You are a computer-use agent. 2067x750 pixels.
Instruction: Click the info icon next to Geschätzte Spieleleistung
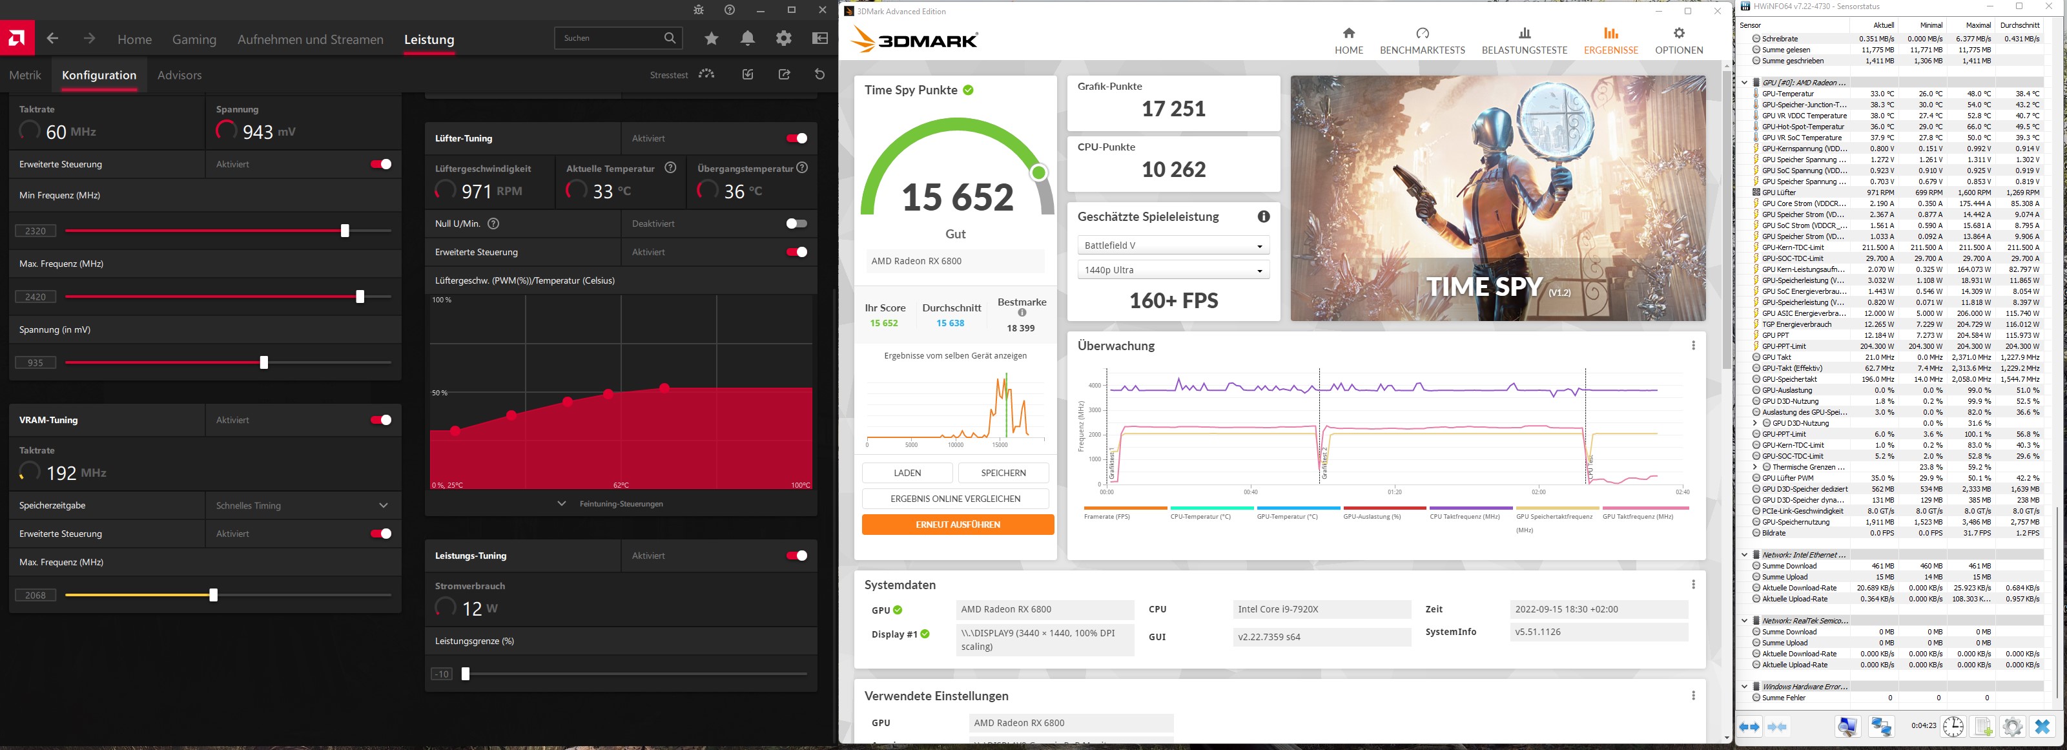(1263, 217)
